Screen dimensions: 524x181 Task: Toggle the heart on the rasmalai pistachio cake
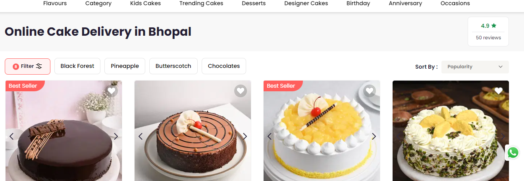pyautogui.click(x=499, y=91)
